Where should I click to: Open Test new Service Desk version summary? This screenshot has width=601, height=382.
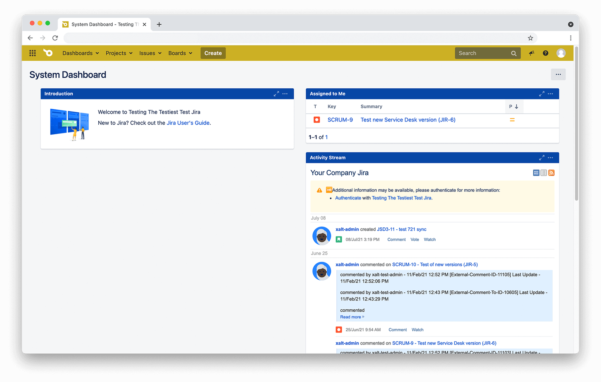coord(408,120)
